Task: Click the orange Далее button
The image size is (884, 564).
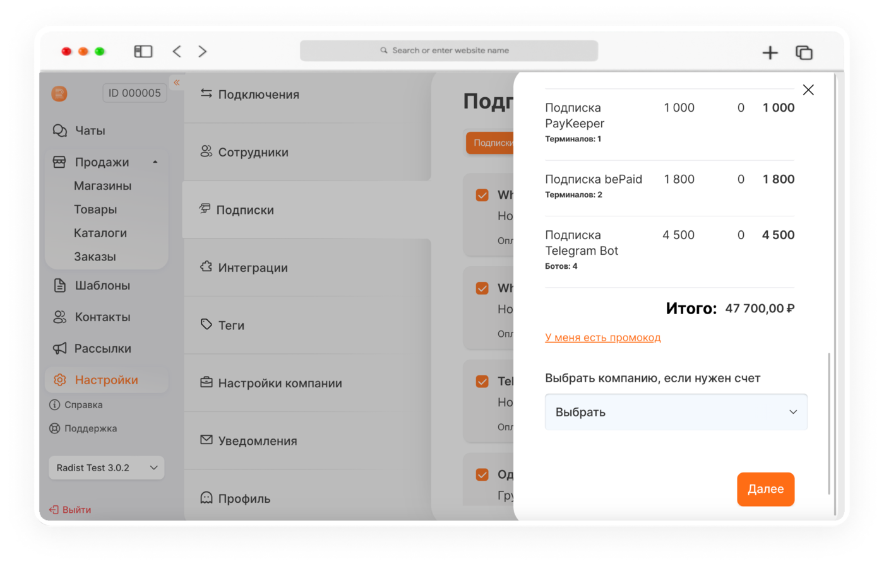Action: 766,489
